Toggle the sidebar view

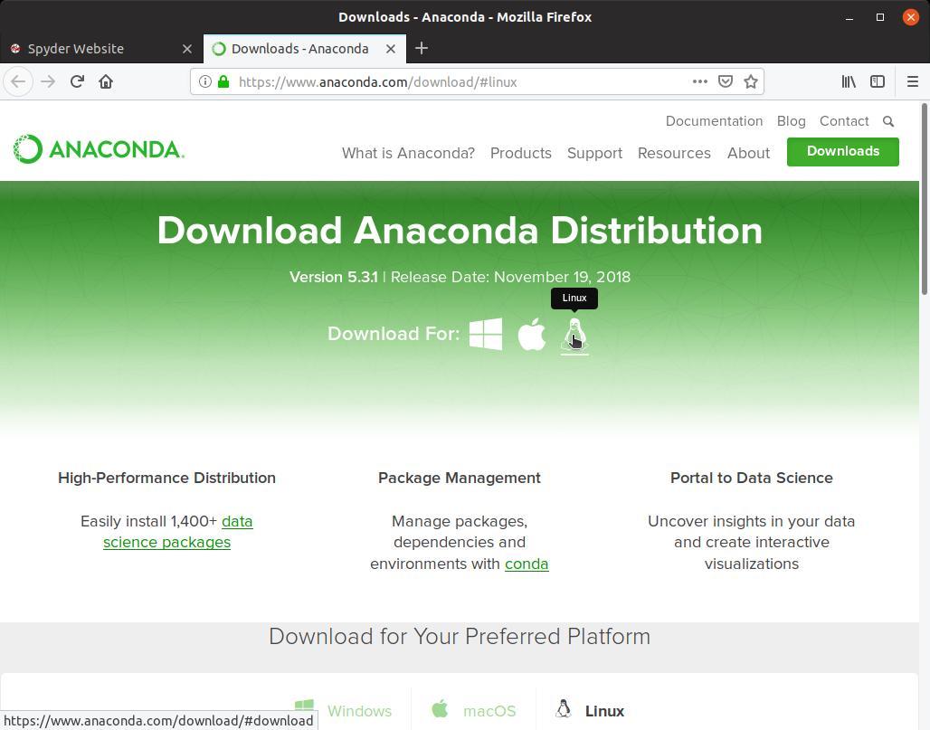878,81
